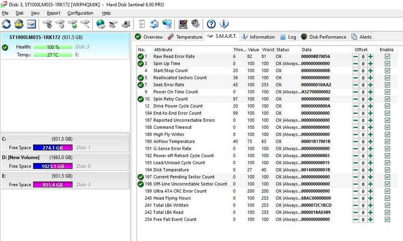Screen dimensions: 403x241
Task: Disable the Raw Read Error Rate attribute checkbox
Action: click(x=387, y=56)
